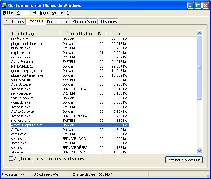Select plugin-container.exe using 10 052 Ko
Image resolution: width=211 pixels, height=179 pixels.
point(70,75)
